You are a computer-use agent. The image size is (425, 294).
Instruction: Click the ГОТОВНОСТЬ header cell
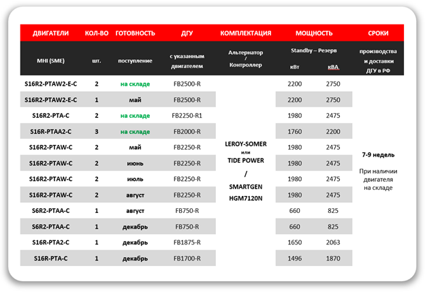[x=136, y=33]
